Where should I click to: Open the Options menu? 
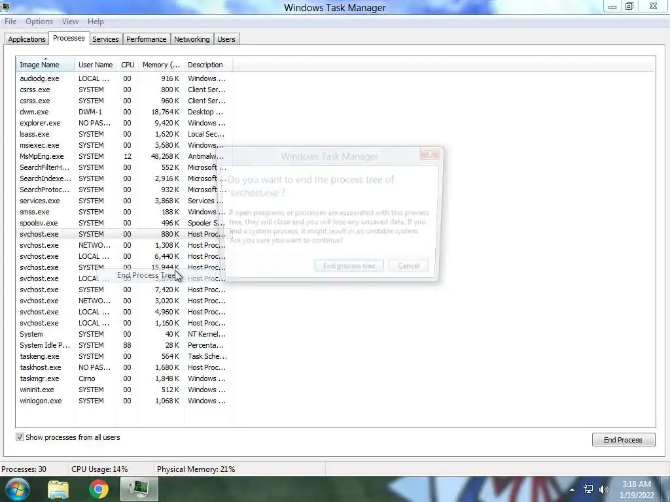[39, 22]
